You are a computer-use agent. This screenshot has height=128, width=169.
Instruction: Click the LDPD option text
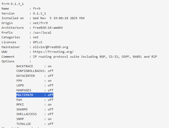[x=20, y=85]
